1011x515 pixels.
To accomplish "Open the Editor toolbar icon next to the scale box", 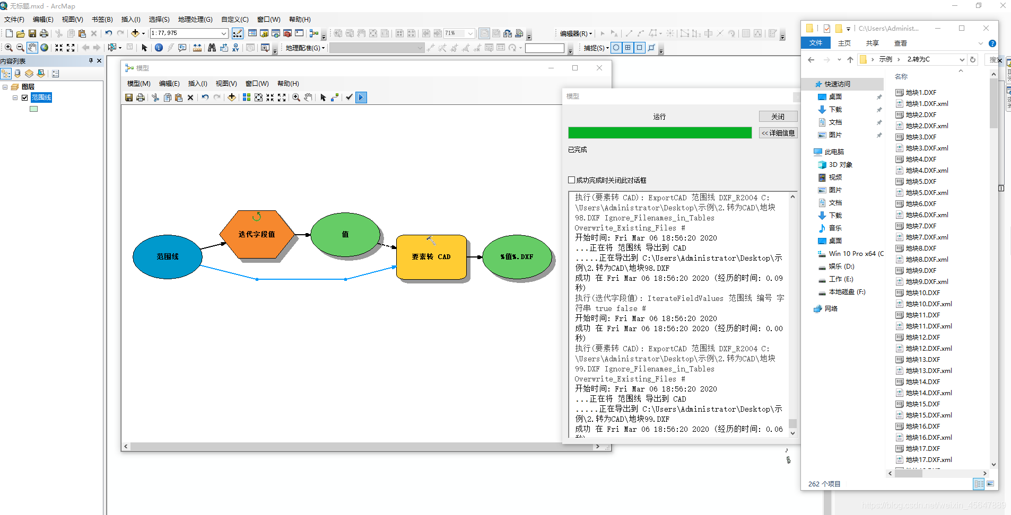I will pos(238,33).
